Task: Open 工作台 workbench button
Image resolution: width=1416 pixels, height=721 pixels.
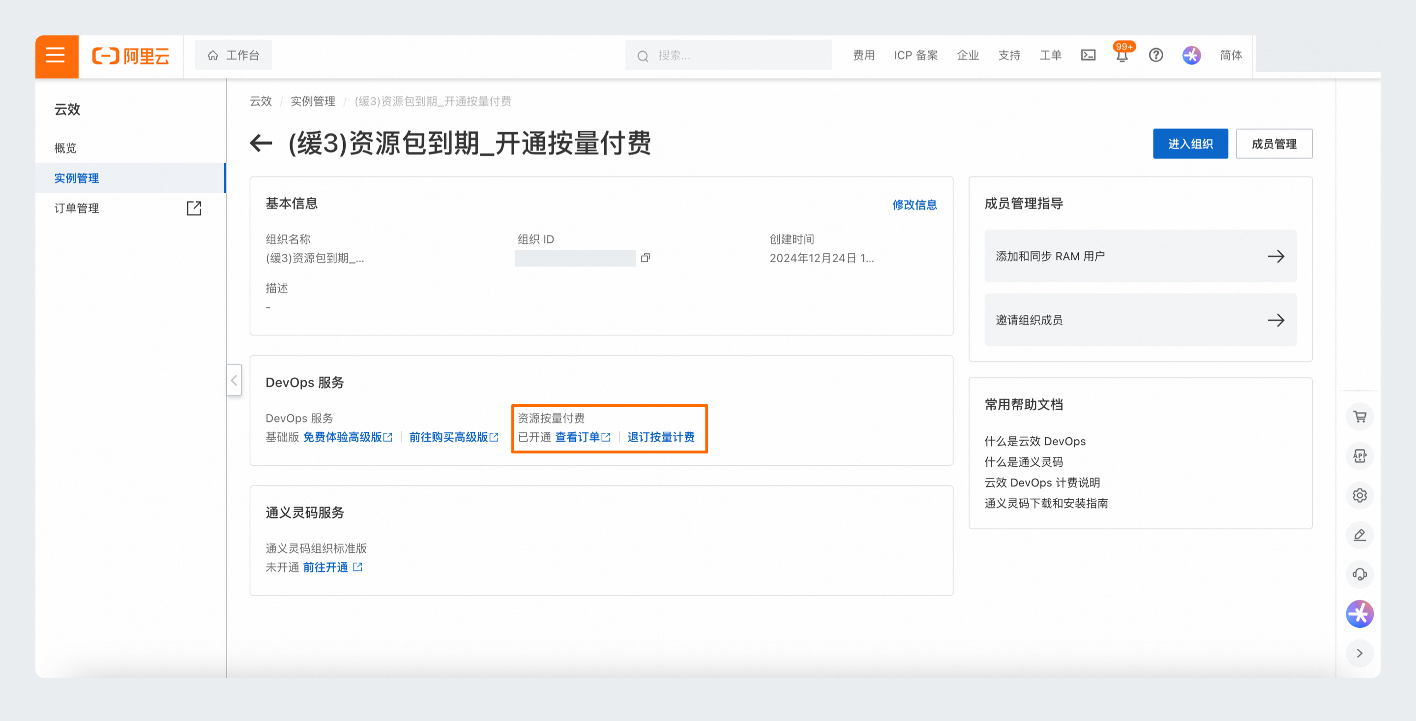Action: 233,55
